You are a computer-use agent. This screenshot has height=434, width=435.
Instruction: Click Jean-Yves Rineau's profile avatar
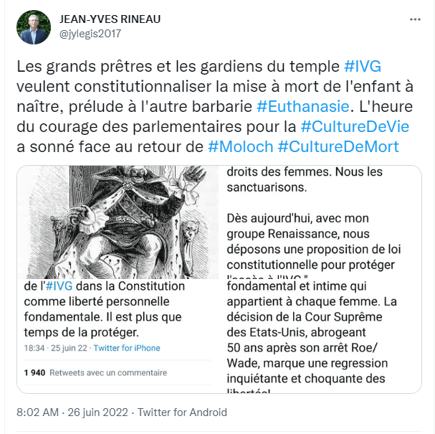[34, 27]
